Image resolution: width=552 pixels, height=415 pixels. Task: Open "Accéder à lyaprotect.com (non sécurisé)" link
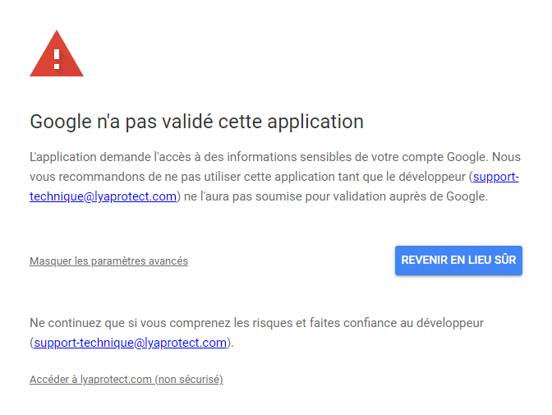(x=126, y=380)
